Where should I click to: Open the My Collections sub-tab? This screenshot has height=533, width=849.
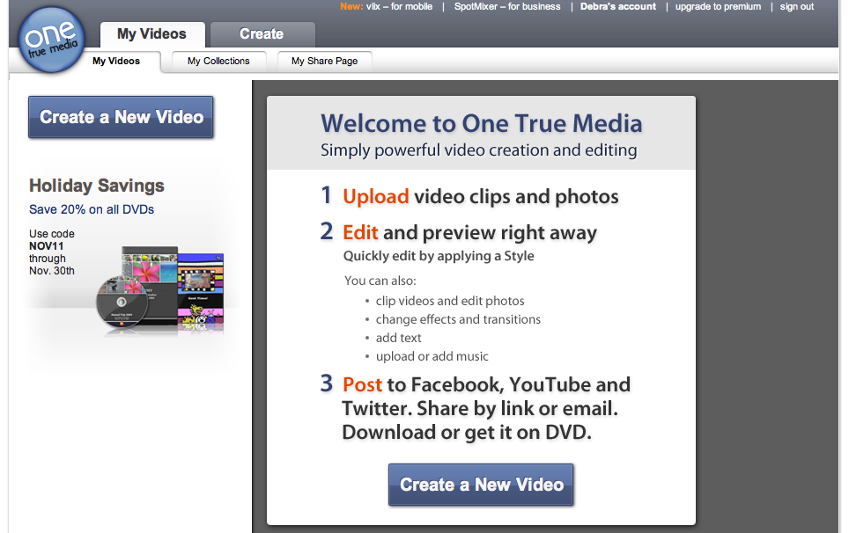218,61
